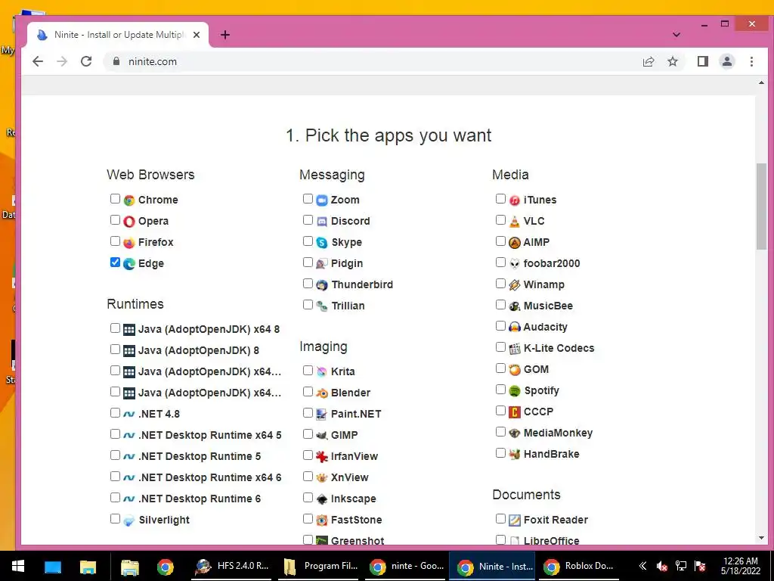Open a new tab with plus button

click(x=225, y=35)
